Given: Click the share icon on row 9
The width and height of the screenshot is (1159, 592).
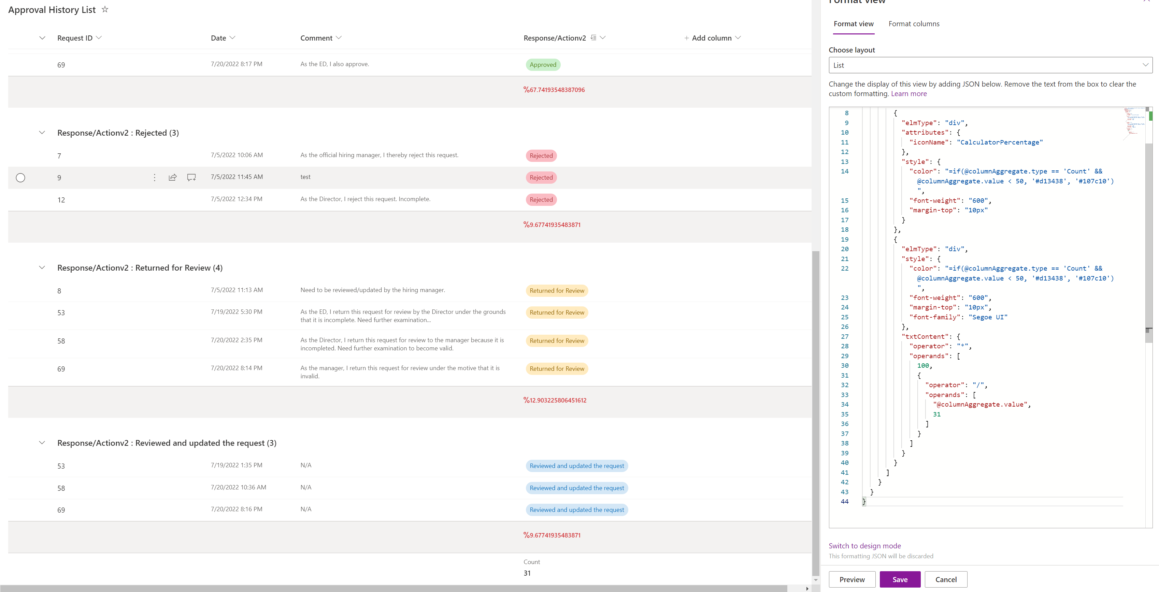Looking at the screenshot, I should pyautogui.click(x=172, y=178).
